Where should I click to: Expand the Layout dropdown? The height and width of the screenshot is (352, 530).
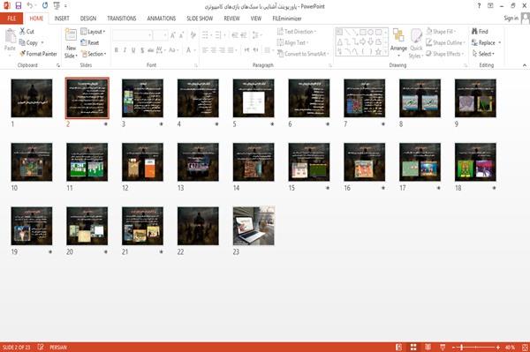coord(93,32)
